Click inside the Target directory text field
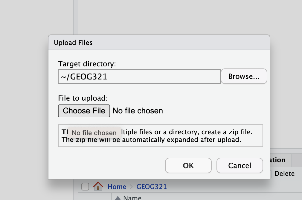Image resolution: width=302 pixels, height=200 pixels. tap(139, 76)
